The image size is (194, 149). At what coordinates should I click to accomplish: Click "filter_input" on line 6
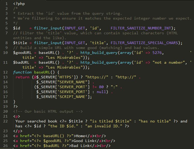[x=48, y=28]
